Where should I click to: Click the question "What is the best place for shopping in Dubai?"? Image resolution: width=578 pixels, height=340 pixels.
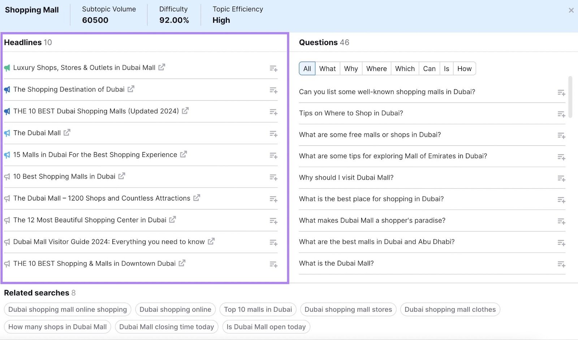click(371, 199)
